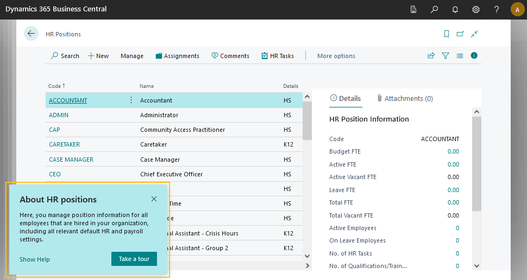Screen dimensions: 527x280
Task: Close the About HR positions tip
Action: 154,199
